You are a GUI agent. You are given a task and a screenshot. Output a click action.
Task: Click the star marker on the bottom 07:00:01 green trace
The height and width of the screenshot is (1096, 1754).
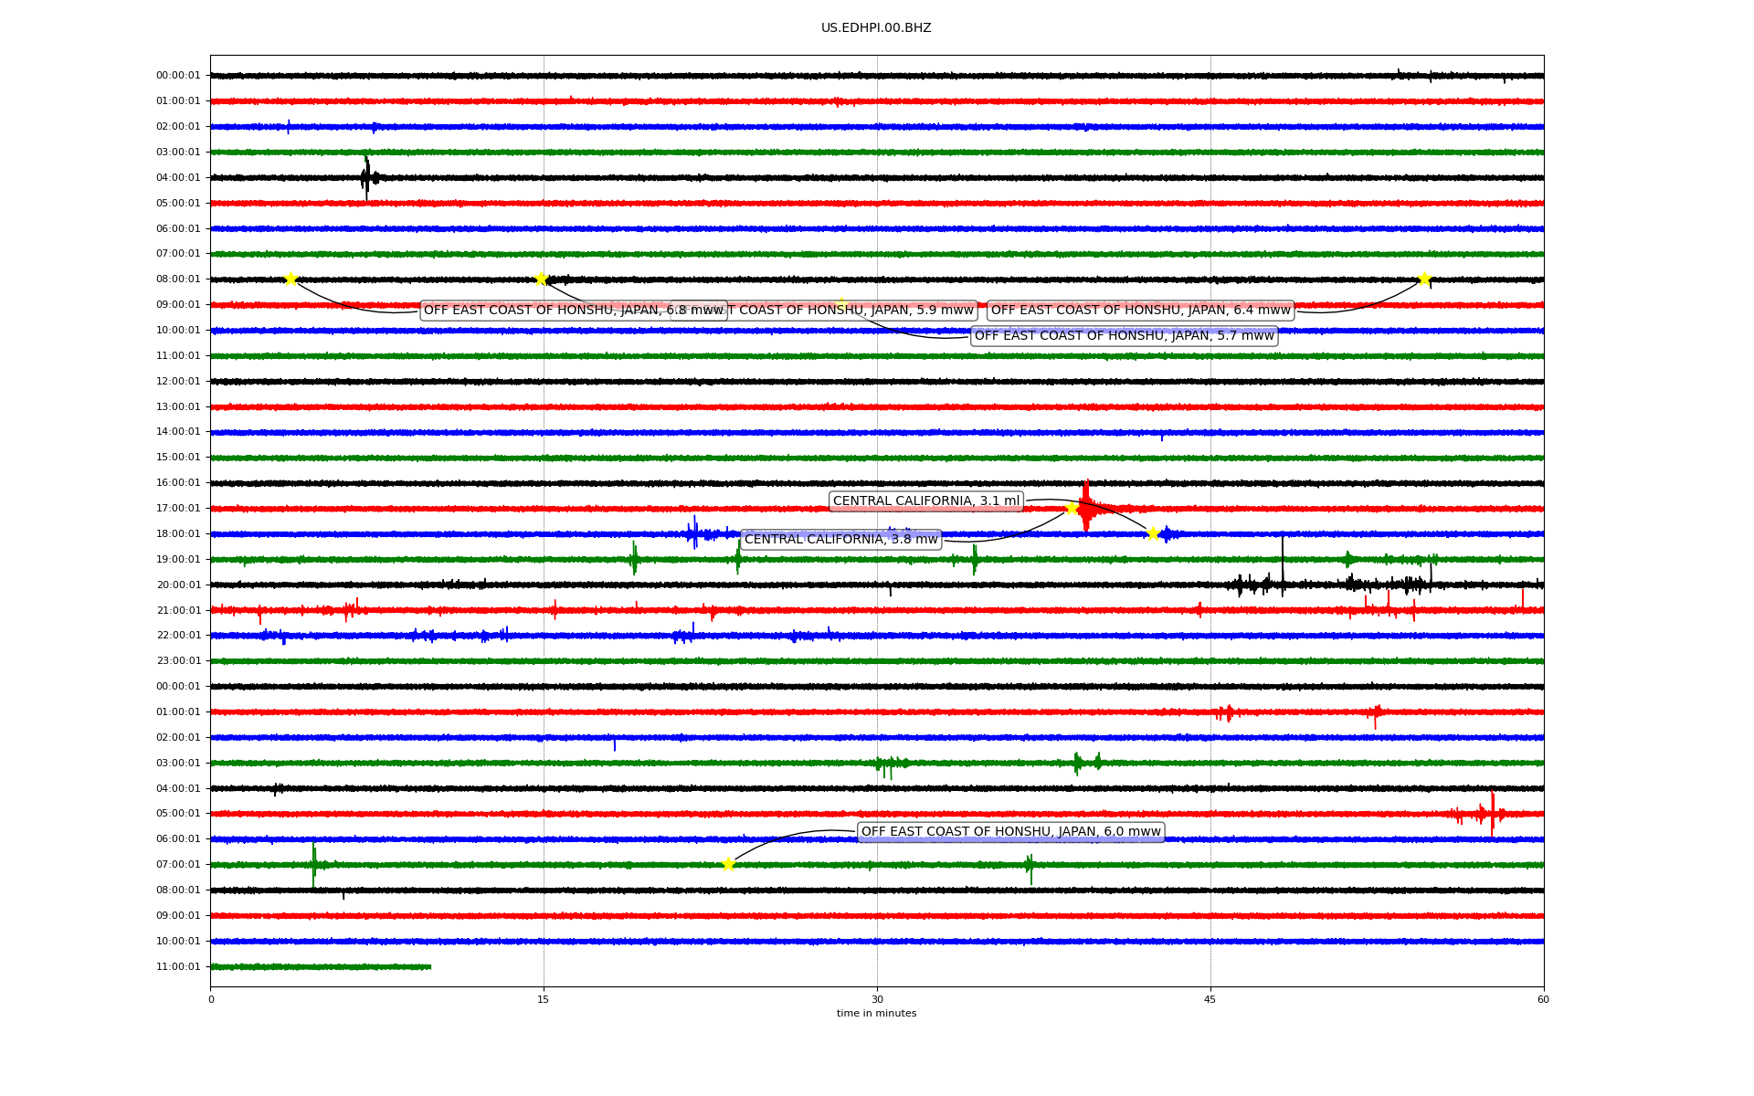[728, 864]
